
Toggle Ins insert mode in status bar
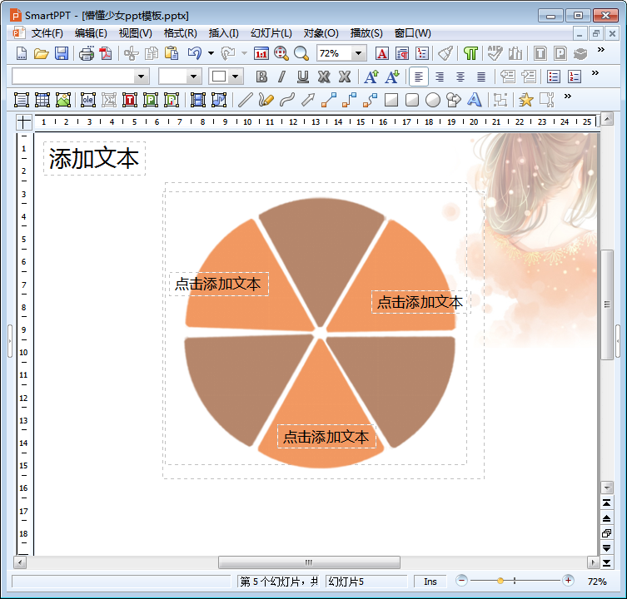point(430,582)
